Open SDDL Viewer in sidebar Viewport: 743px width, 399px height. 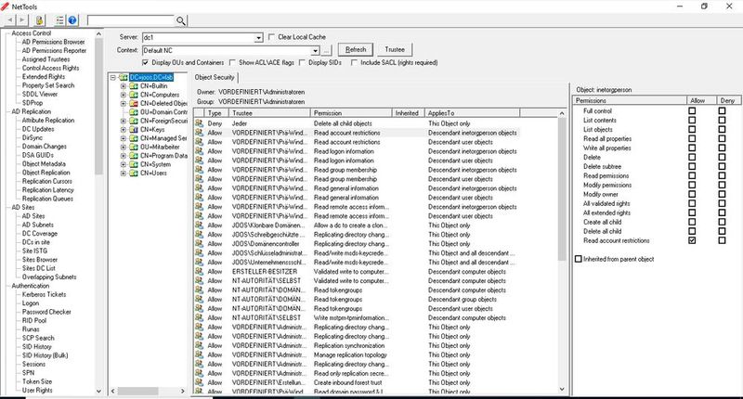pos(40,95)
